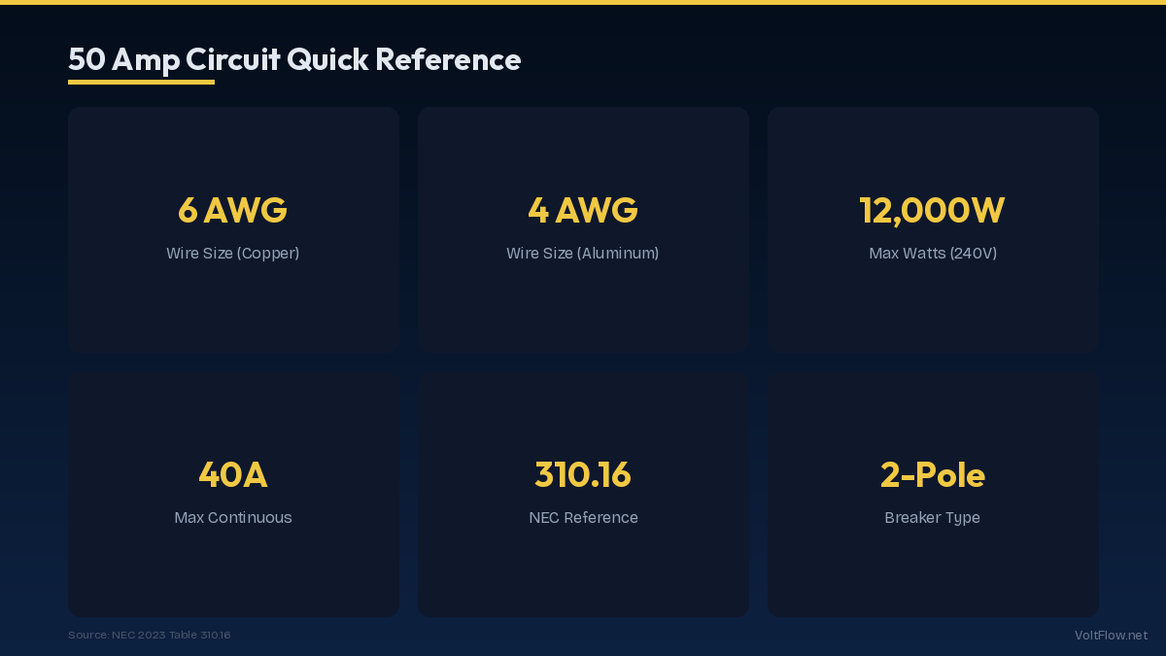Viewport: 1166px width, 656px height.
Task: Select the "40A" value
Action: (233, 474)
